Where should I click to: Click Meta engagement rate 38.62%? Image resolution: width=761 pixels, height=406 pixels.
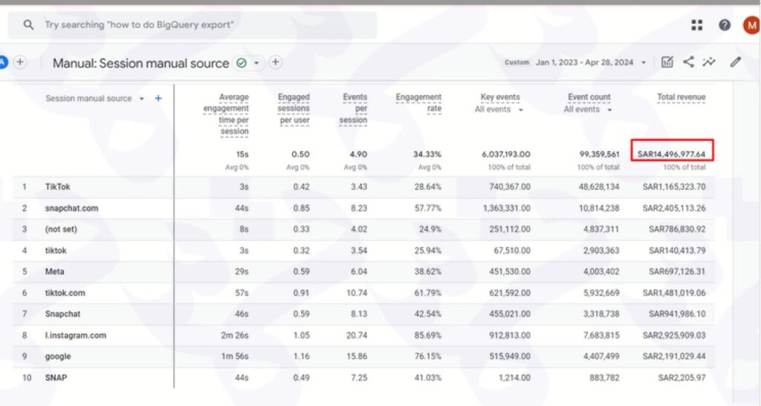tap(427, 272)
